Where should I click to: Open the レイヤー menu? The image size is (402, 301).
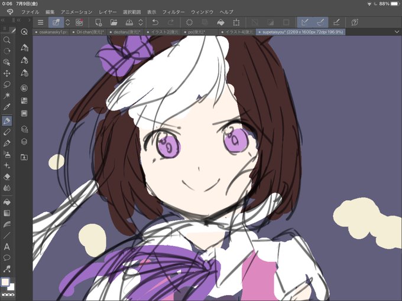[x=108, y=12]
